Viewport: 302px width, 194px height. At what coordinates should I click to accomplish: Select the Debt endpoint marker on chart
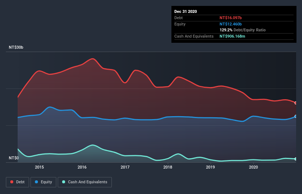click(x=296, y=103)
